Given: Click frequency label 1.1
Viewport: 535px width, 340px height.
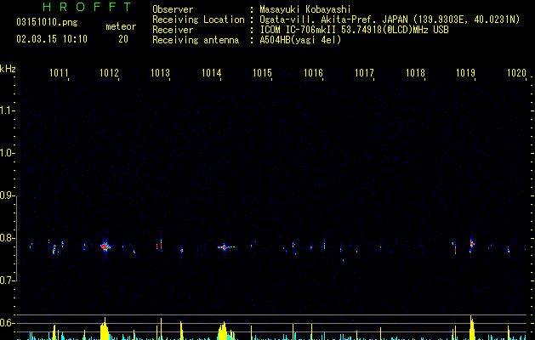Looking at the screenshot, I should tap(7, 110).
